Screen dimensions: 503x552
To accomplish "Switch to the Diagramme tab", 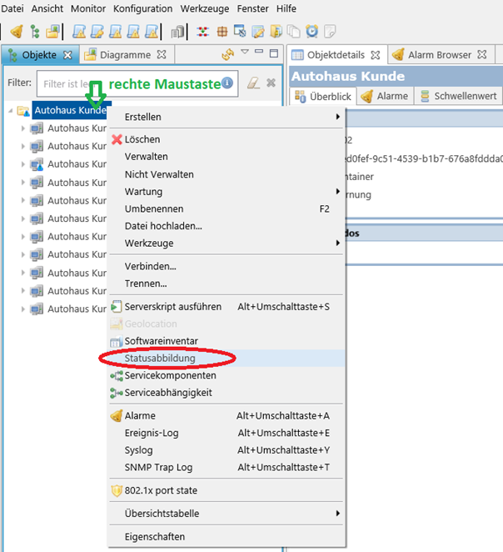I will 125,55.
